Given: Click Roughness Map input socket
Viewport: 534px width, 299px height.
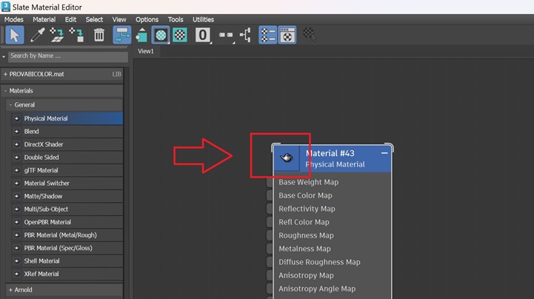Looking at the screenshot, I should pyautogui.click(x=270, y=235).
